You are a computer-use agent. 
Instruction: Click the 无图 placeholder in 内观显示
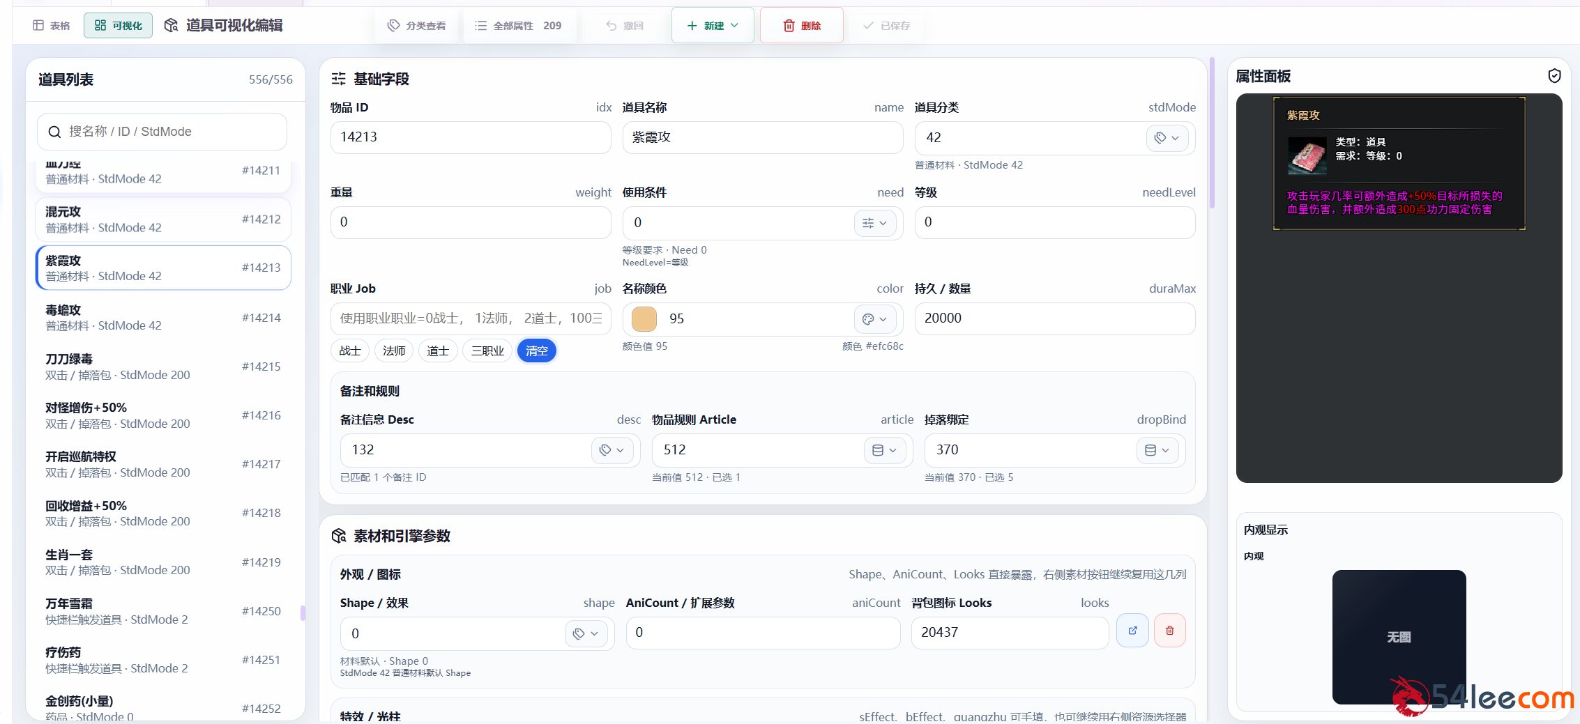(1399, 637)
